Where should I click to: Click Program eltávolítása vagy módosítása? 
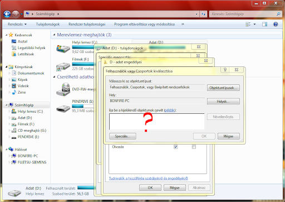tap(144, 24)
